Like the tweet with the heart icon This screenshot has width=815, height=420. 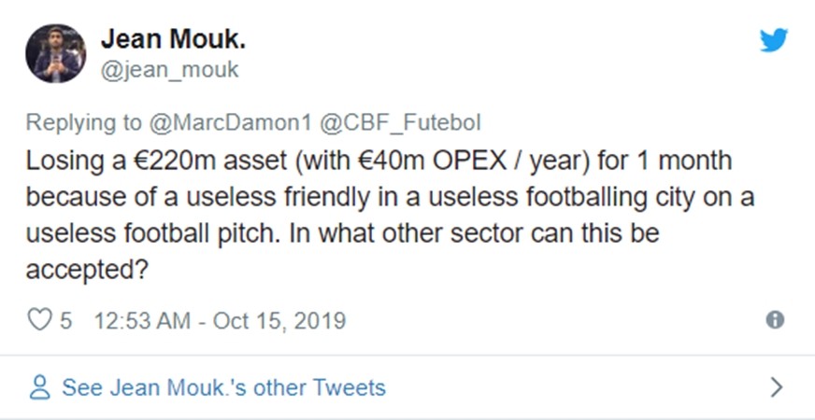click(x=38, y=321)
